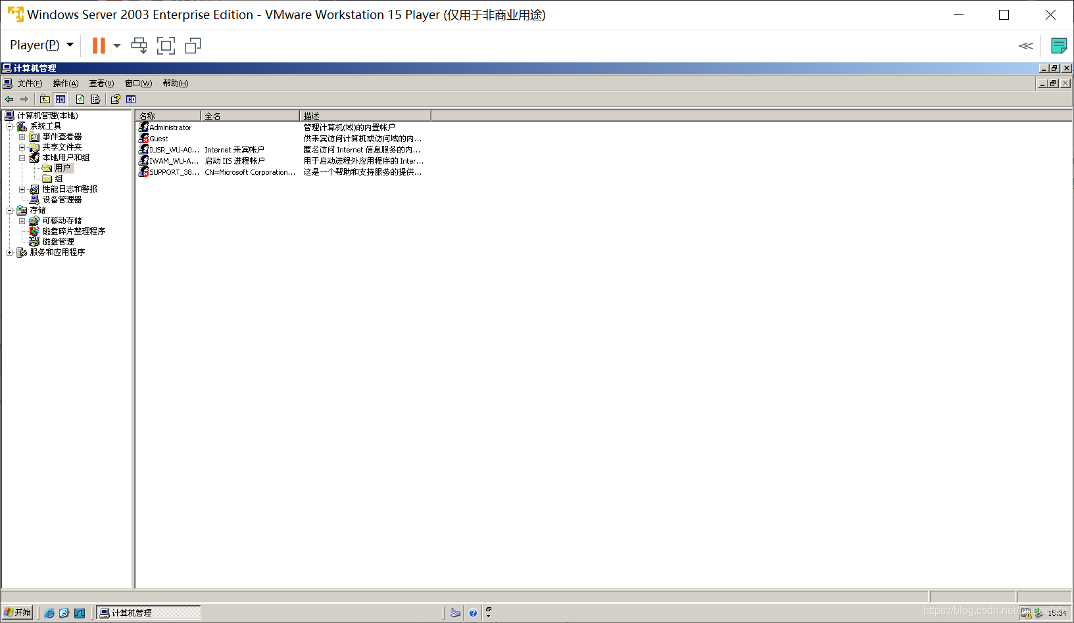
Task: Click the Help toolbar icon
Action: click(116, 99)
